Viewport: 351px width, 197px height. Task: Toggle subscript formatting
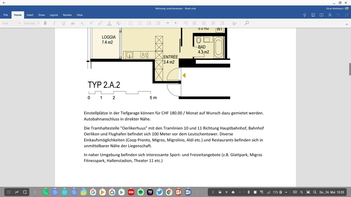(82, 23)
